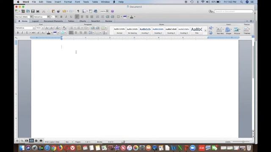Click the Search in Document field

pos(234,11)
